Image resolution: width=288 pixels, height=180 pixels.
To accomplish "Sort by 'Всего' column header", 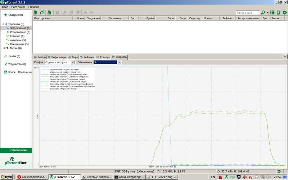I will coord(79,18).
